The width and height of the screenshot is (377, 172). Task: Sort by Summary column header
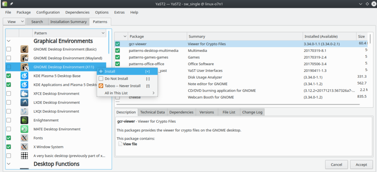[245, 36]
